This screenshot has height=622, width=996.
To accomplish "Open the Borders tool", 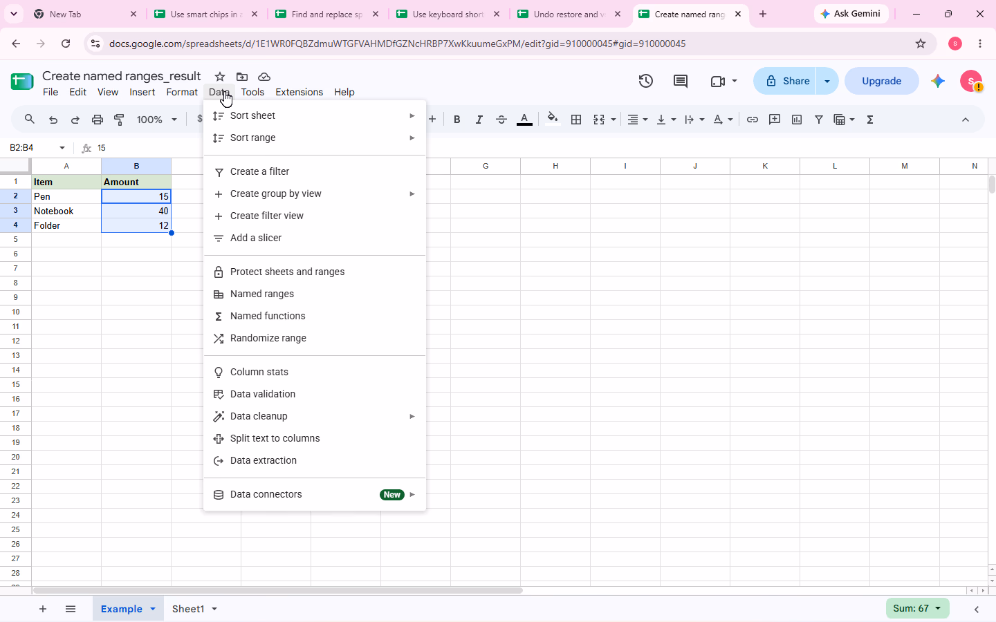I will point(576,120).
